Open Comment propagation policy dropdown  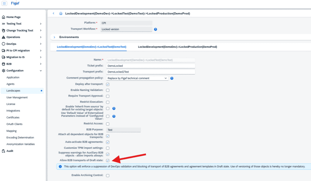[x=137, y=78]
